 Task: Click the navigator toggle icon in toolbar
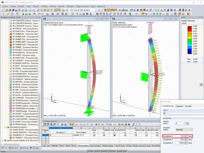coord(56,10)
